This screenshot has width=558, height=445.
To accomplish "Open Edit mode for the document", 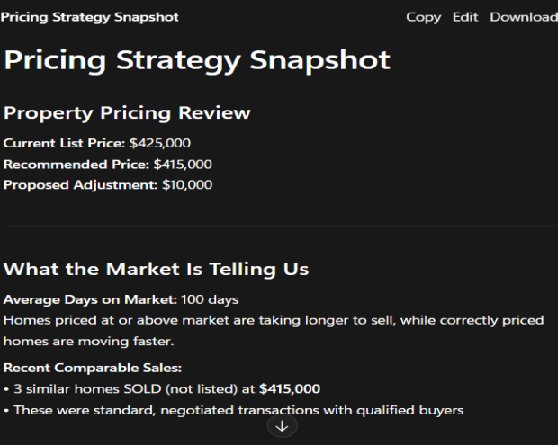I will point(465,17).
